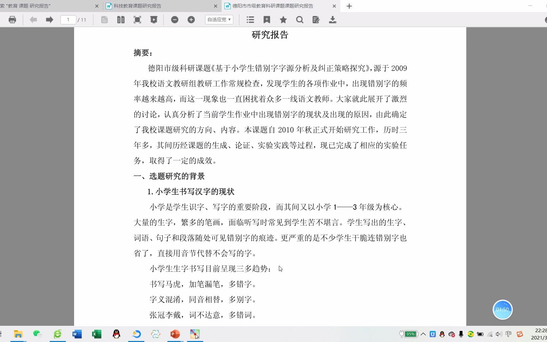This screenshot has height=342, width=547.
Task: Edit the page number input field
Action: point(68,19)
